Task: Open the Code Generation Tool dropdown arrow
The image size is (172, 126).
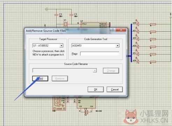Action: click(117, 46)
